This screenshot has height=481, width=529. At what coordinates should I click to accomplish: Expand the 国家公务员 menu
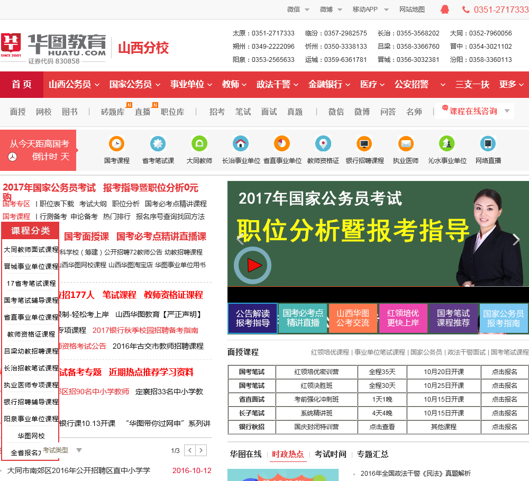(134, 84)
